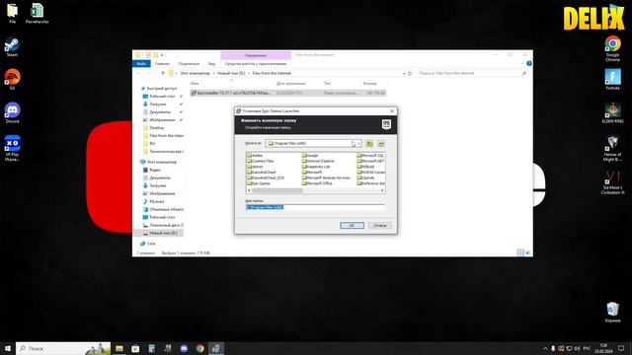Click the create new folder icon in dialog
This screenshot has width=632, height=355.
[381, 144]
